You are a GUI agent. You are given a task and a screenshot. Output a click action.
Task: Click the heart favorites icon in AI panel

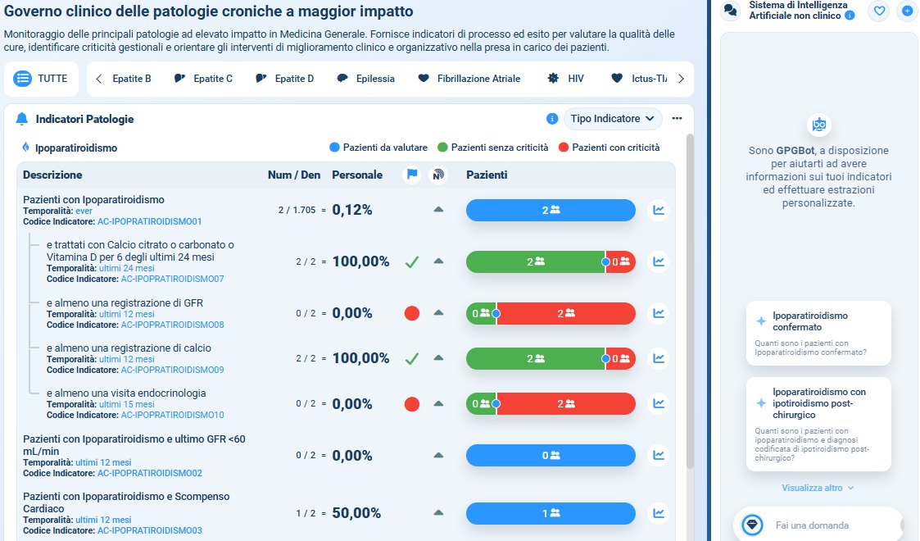(x=879, y=11)
